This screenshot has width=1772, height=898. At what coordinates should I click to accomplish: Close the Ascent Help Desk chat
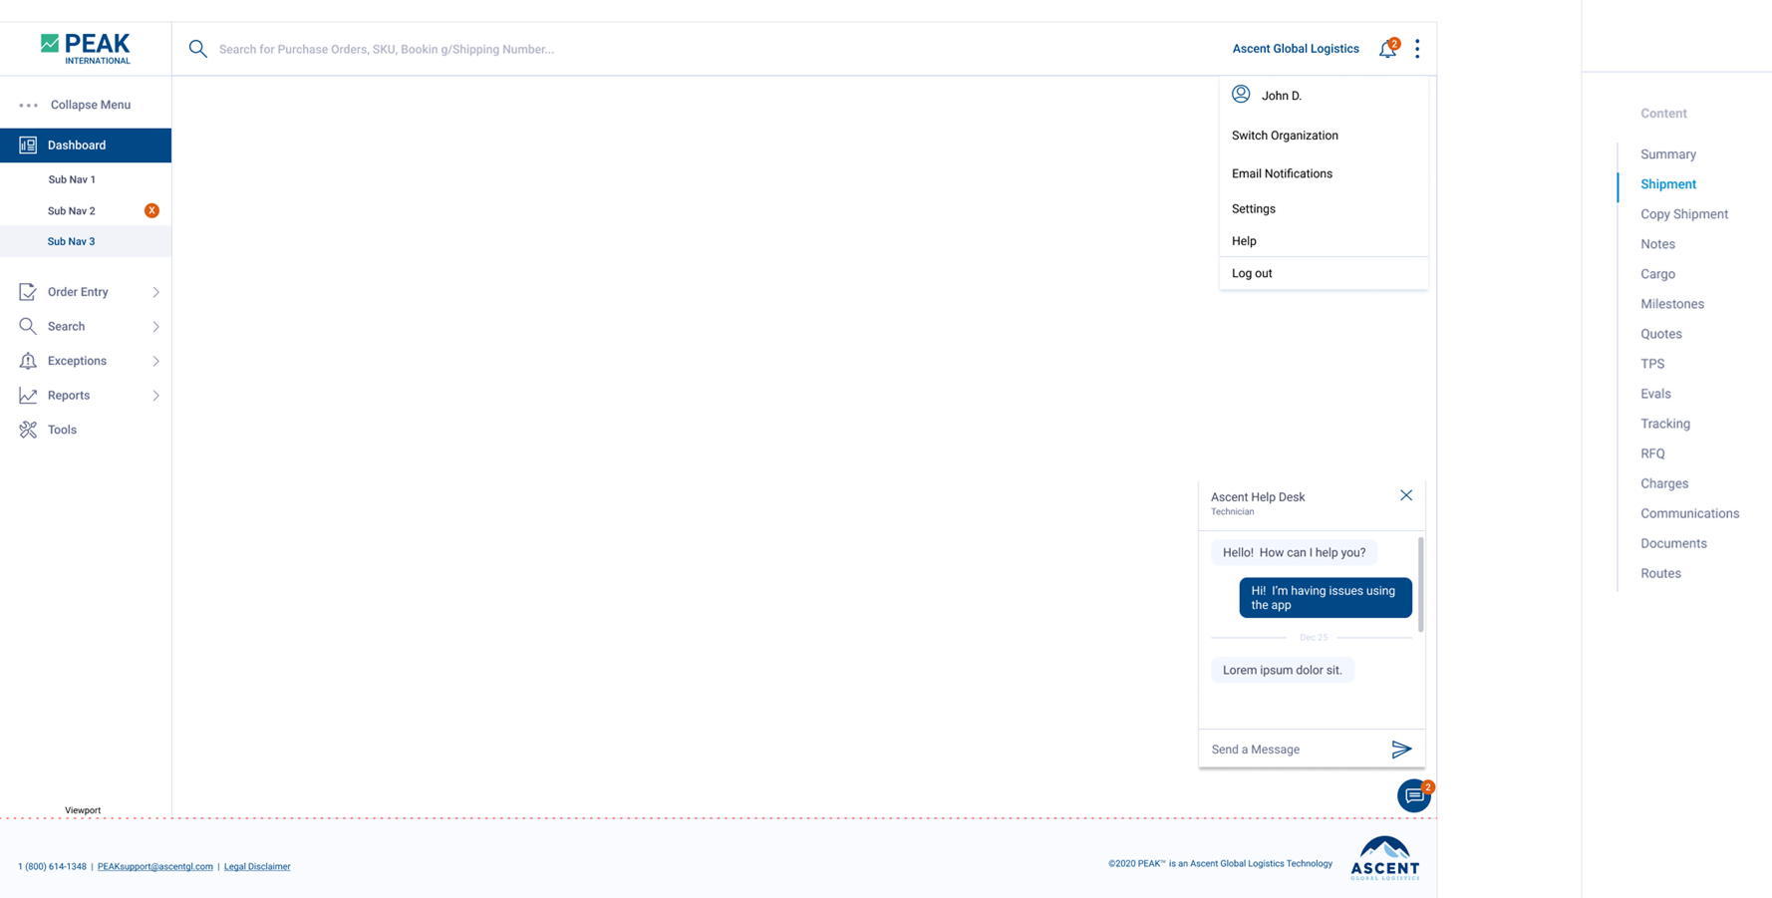[x=1405, y=495]
